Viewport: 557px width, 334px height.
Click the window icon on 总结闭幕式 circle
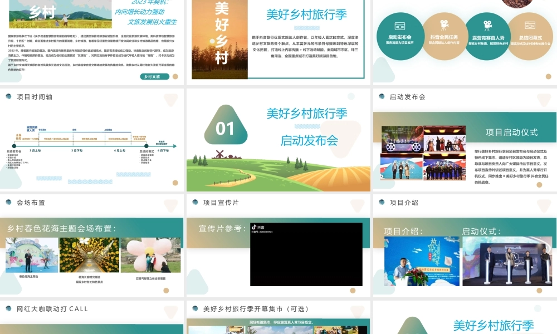tap(530, 26)
